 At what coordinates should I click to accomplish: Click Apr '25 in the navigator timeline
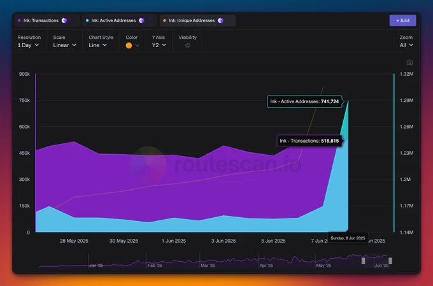266,266
